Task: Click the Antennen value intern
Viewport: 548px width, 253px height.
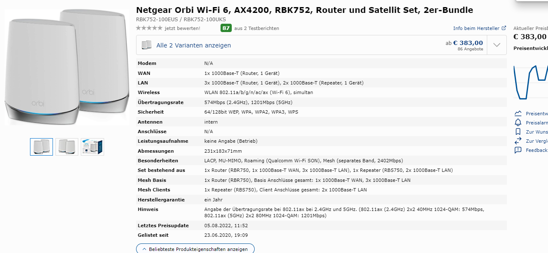Action: 211,122
